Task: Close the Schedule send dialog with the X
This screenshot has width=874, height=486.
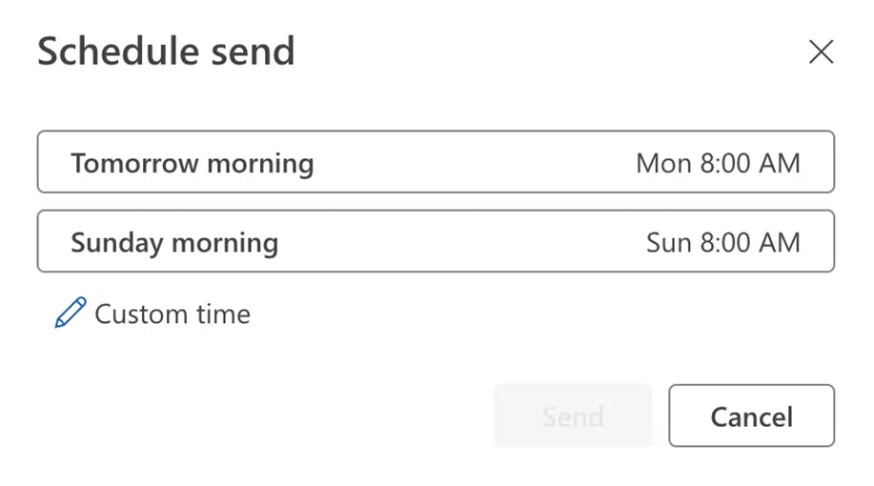Action: point(821,51)
